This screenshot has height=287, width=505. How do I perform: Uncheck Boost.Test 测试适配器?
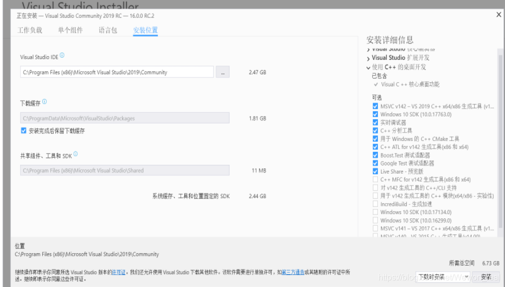tap(375, 155)
